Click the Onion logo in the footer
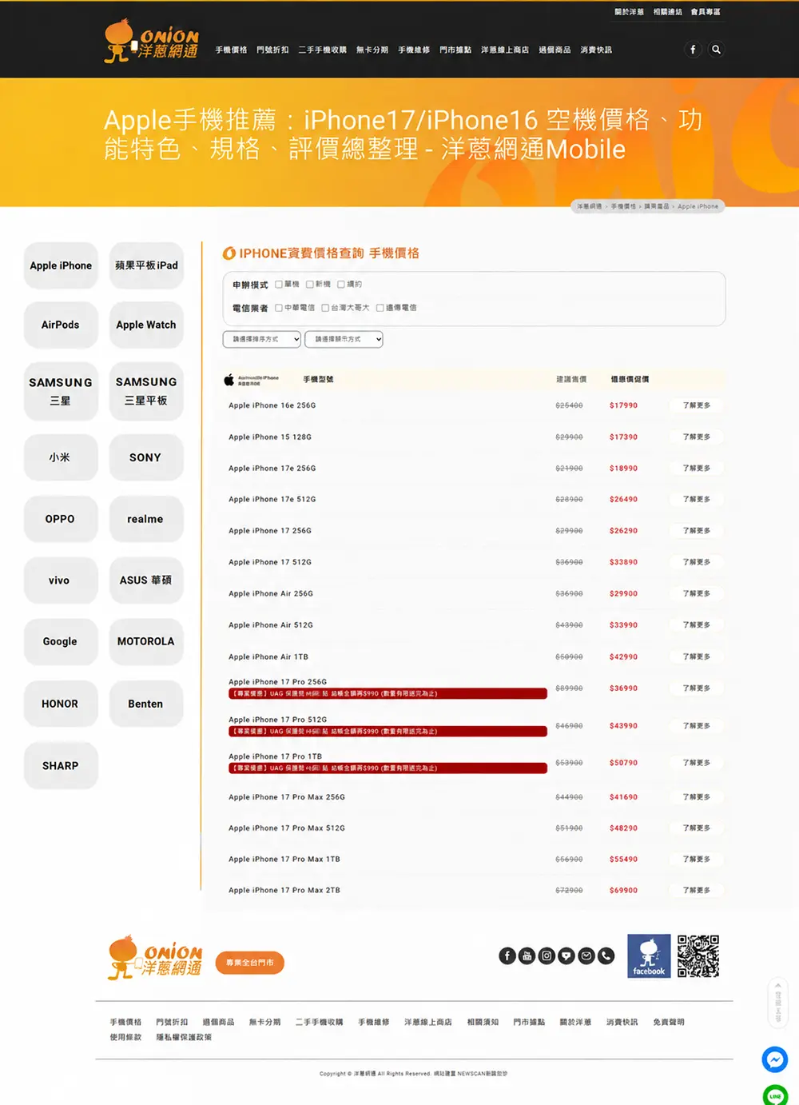The height and width of the screenshot is (1105, 799). point(155,958)
